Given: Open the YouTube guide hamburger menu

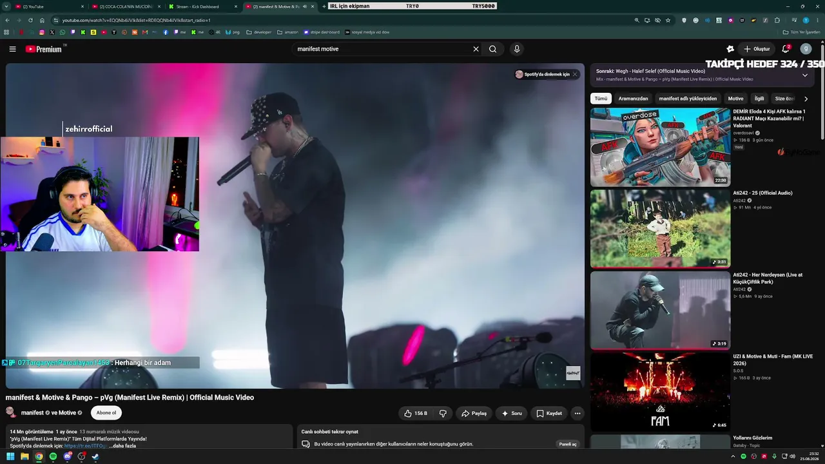Looking at the screenshot, I should (12, 49).
